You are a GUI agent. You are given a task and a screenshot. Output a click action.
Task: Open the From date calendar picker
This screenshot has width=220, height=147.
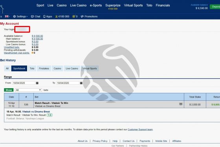(x=37, y=83)
